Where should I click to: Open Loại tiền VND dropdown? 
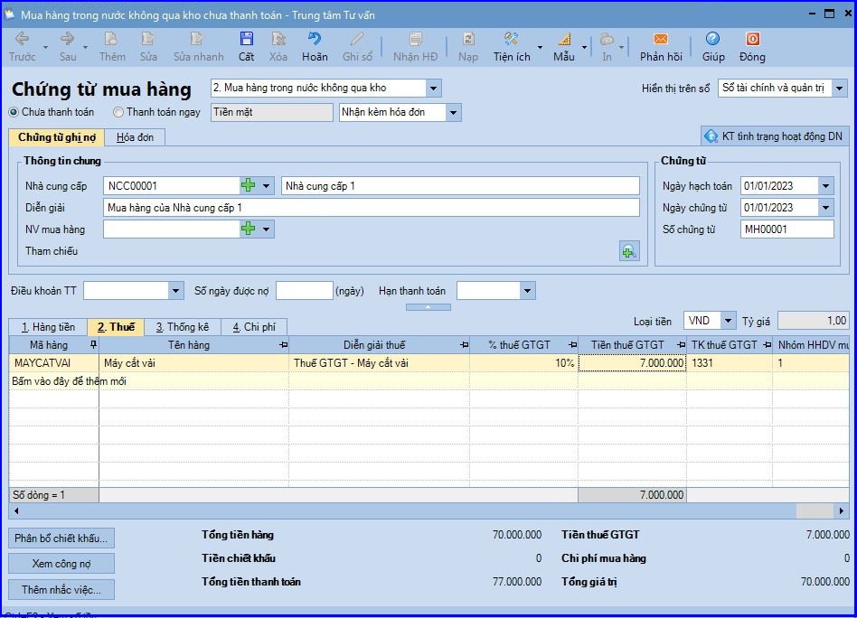[x=728, y=321]
